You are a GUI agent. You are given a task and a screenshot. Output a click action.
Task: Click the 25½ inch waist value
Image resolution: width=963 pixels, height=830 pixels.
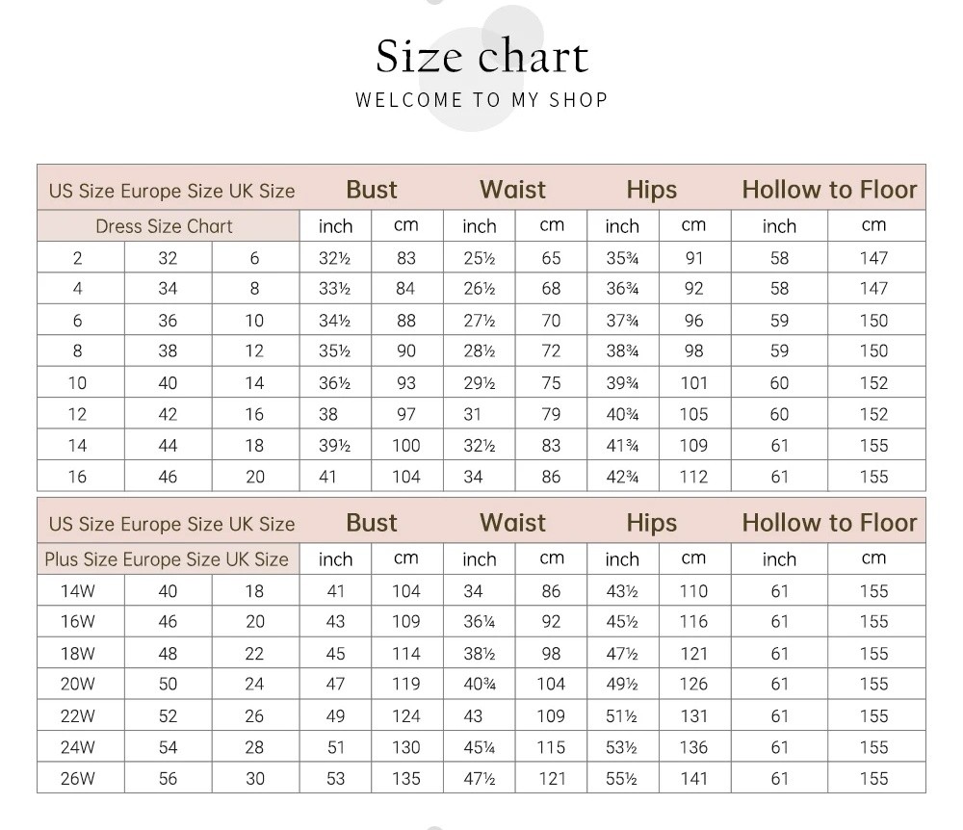pos(479,258)
